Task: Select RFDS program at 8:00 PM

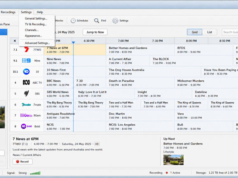Action: tap(204, 50)
